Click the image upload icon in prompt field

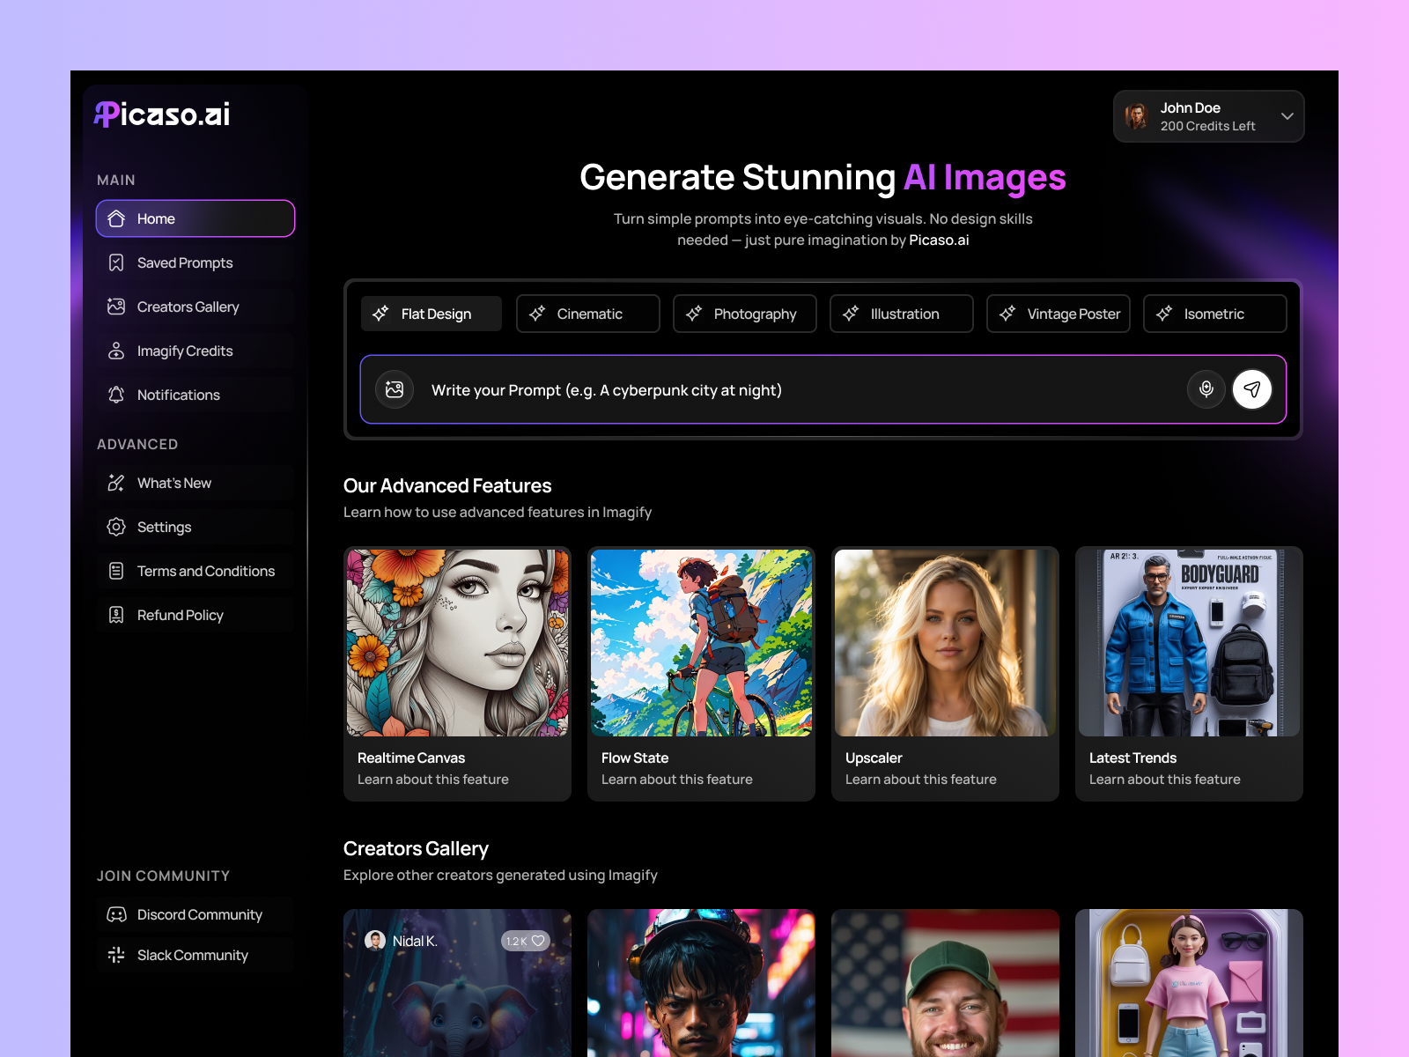[x=394, y=389]
